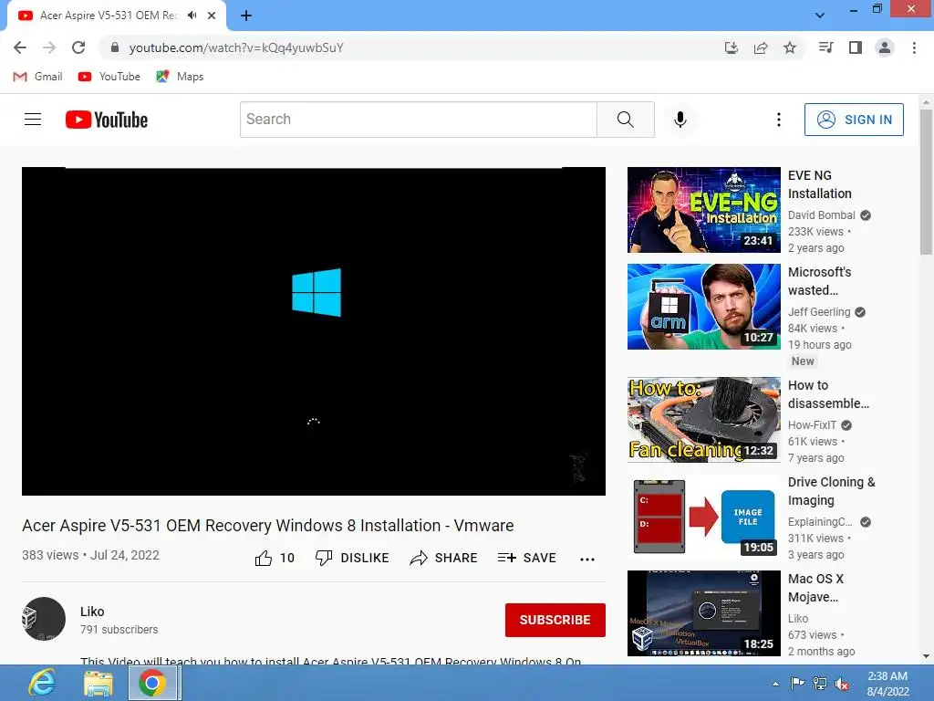Open the Mac OS X Mojave... title
This screenshot has width=934, height=701.
pos(815,587)
